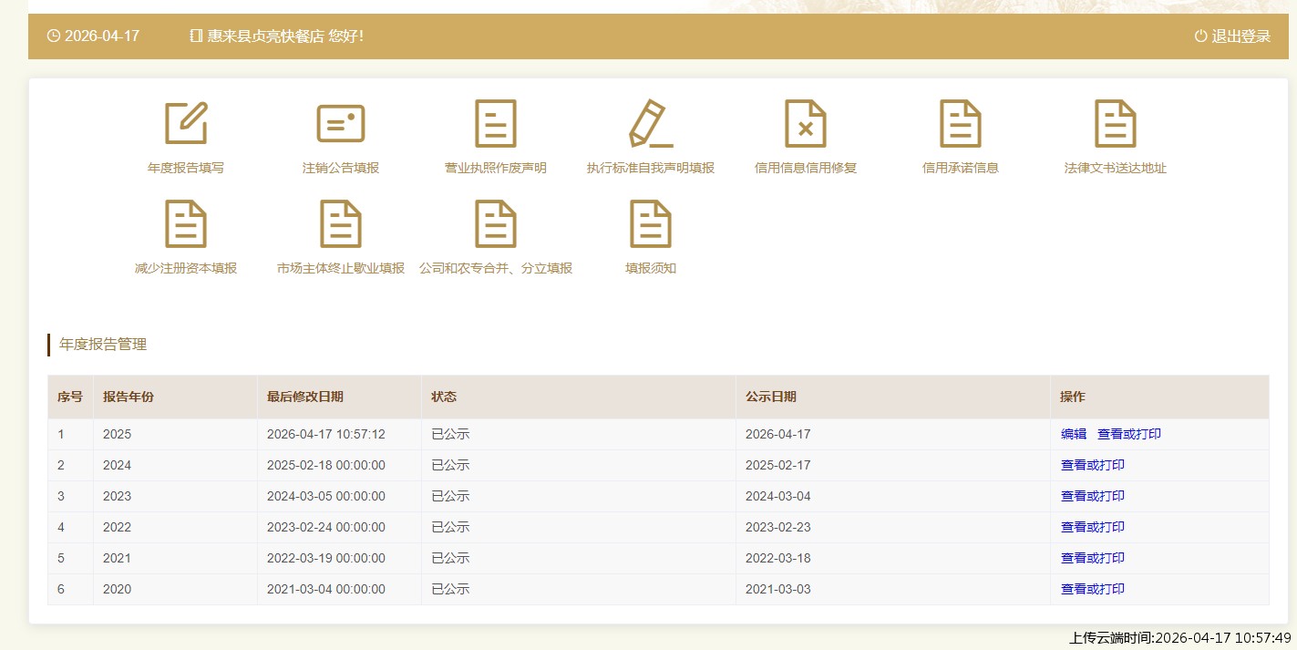The image size is (1297, 650).
Task: Click the 减少注册资本填报 icon
Action: [x=186, y=224]
